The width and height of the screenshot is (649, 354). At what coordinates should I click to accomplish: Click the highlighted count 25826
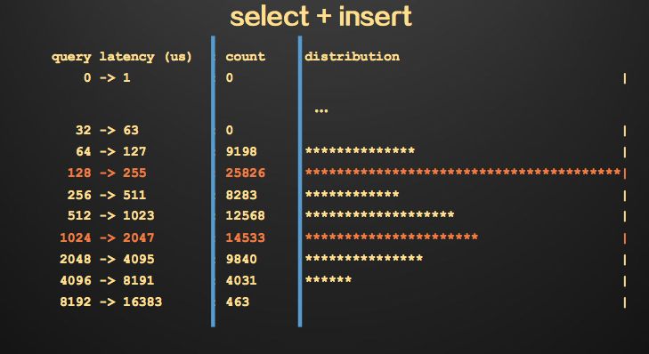pos(246,173)
